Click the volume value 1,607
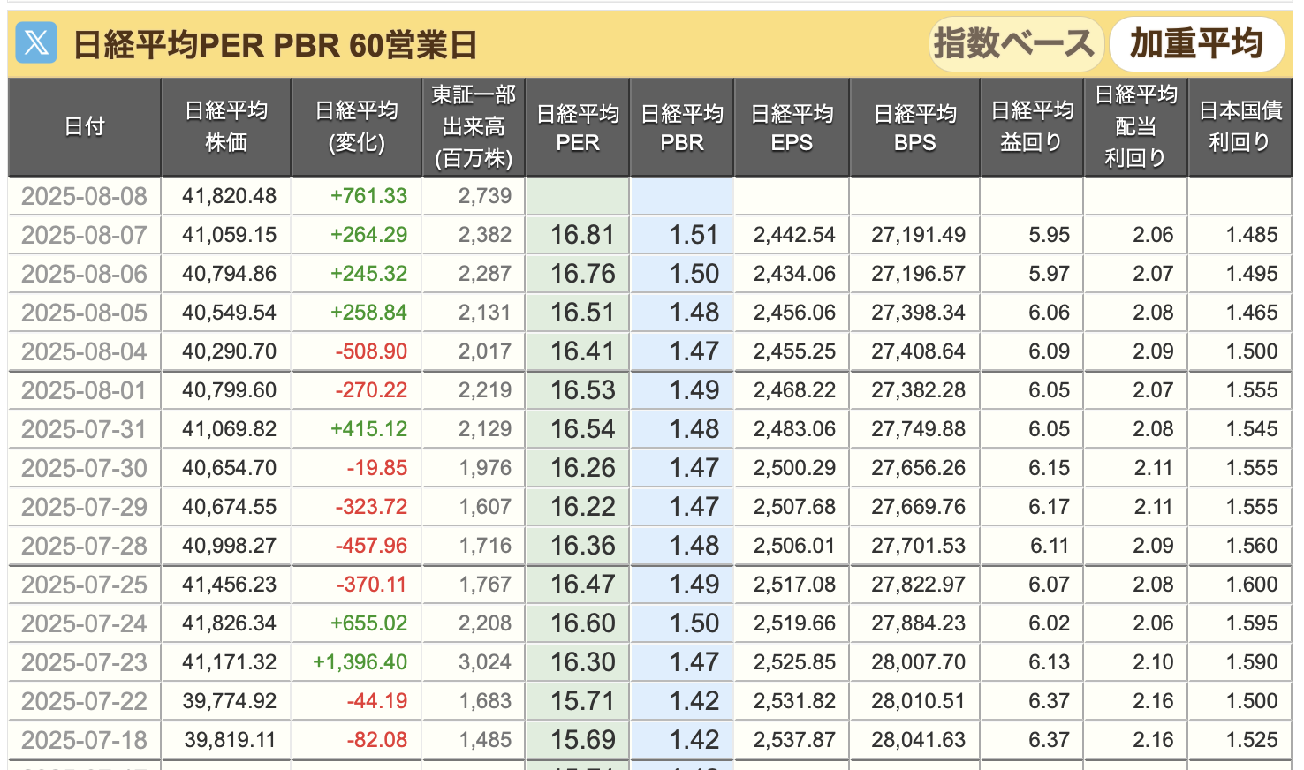 tap(485, 507)
